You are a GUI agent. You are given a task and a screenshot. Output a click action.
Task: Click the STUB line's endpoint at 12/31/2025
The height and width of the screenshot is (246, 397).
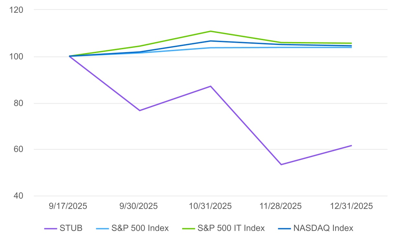pos(351,146)
